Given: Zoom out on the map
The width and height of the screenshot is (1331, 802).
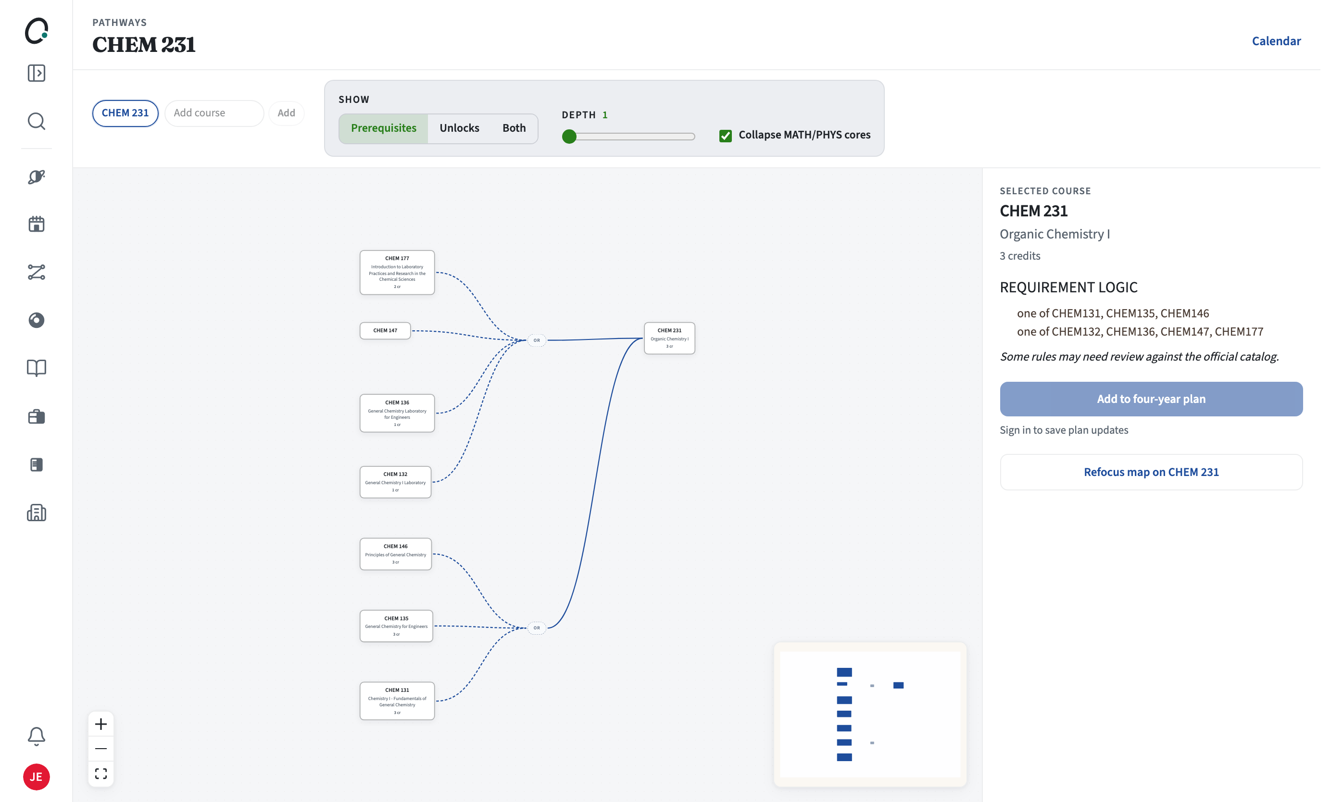Looking at the screenshot, I should coord(101,749).
